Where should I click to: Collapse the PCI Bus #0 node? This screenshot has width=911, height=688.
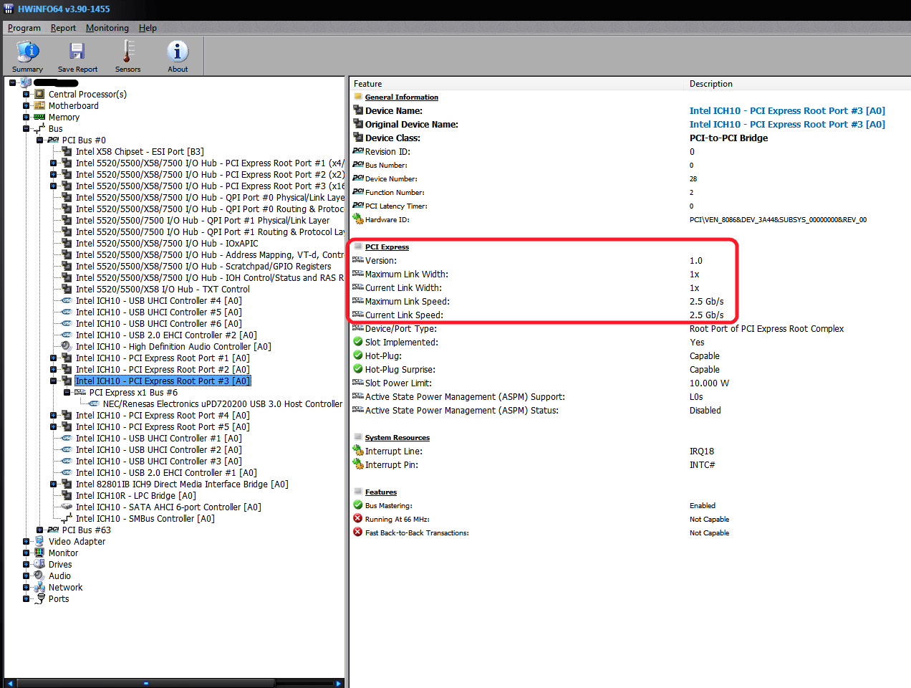pyautogui.click(x=40, y=140)
